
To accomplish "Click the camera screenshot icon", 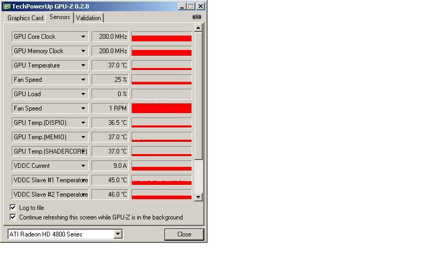I will point(197,17).
